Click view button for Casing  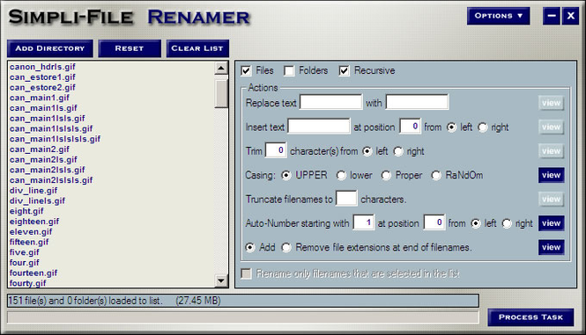point(552,175)
